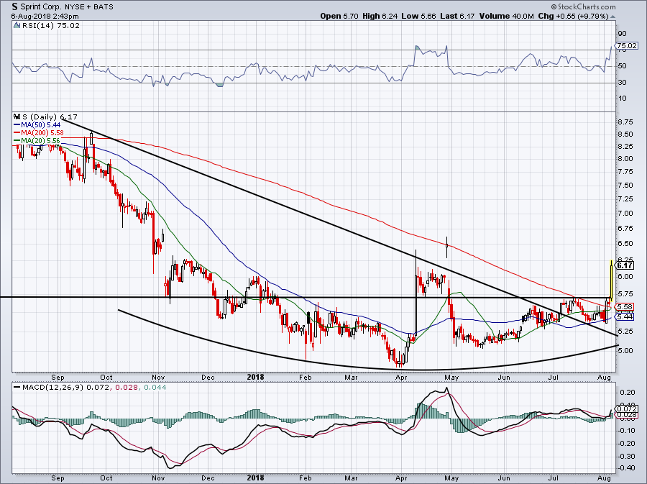Click the '-0.40' MACD axis label
Screen dimensions: 647x484
(x=626, y=468)
